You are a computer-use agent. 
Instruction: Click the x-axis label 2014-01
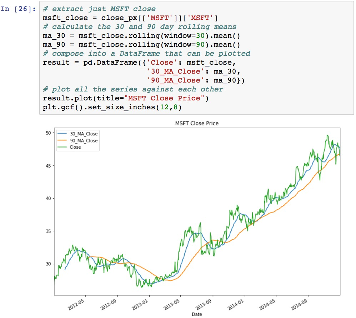[235, 304]
